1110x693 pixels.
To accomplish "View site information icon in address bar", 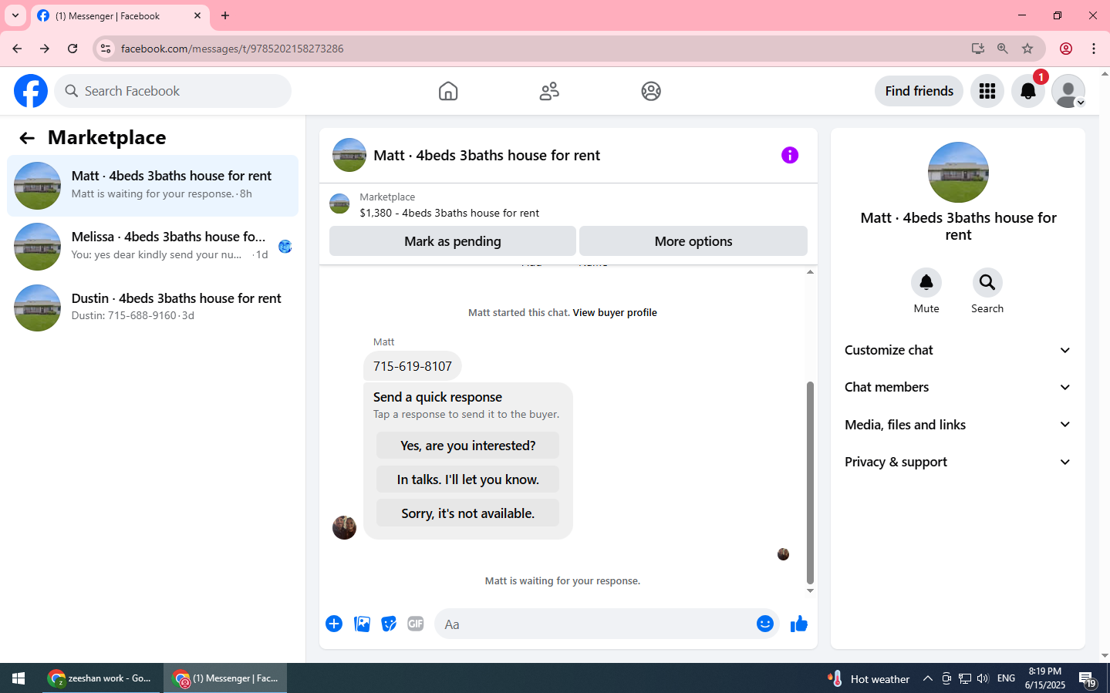I will (106, 49).
